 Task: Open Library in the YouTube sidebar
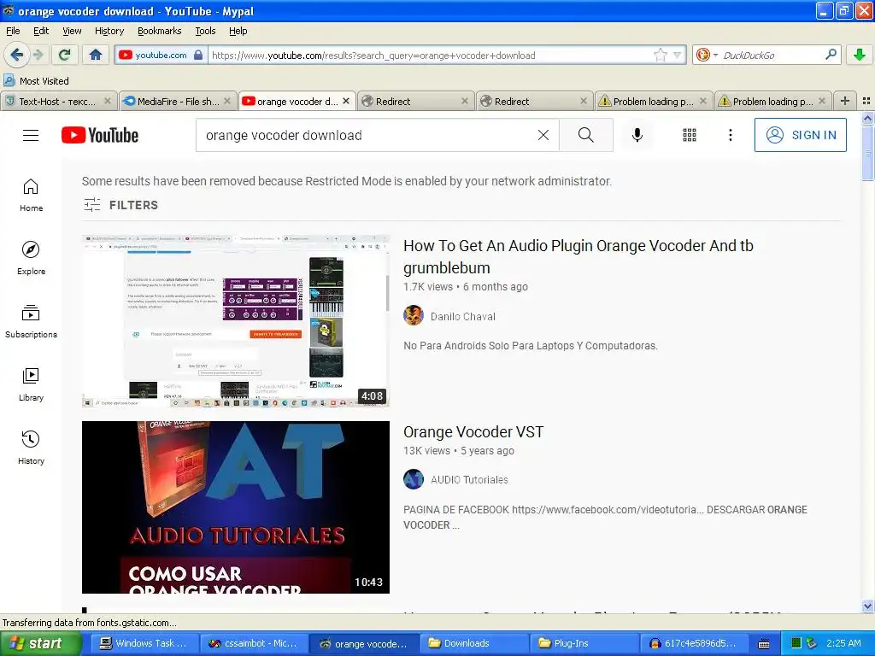pos(31,385)
